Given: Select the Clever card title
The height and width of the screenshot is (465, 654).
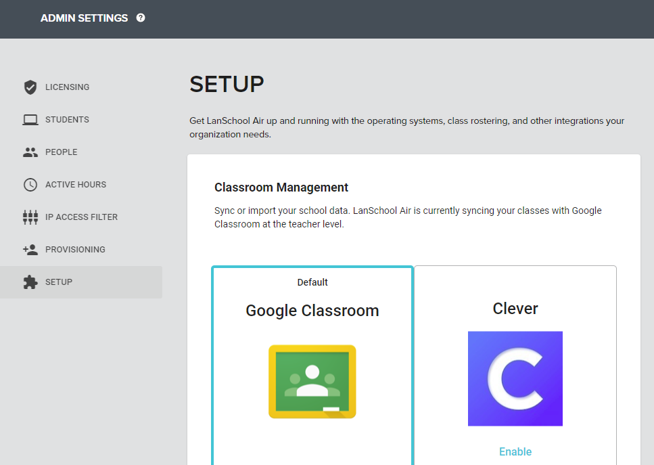Looking at the screenshot, I should click(x=515, y=309).
